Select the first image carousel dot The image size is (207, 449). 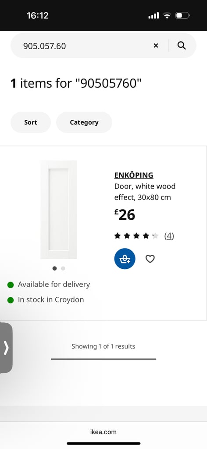(x=54, y=268)
